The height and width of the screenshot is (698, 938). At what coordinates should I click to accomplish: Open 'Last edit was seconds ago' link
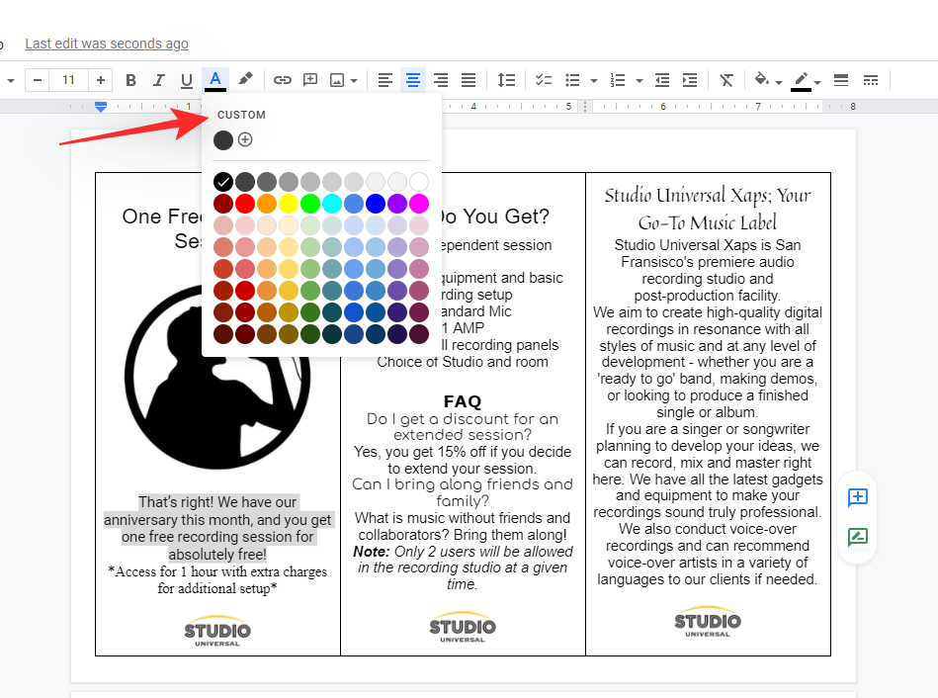107,44
